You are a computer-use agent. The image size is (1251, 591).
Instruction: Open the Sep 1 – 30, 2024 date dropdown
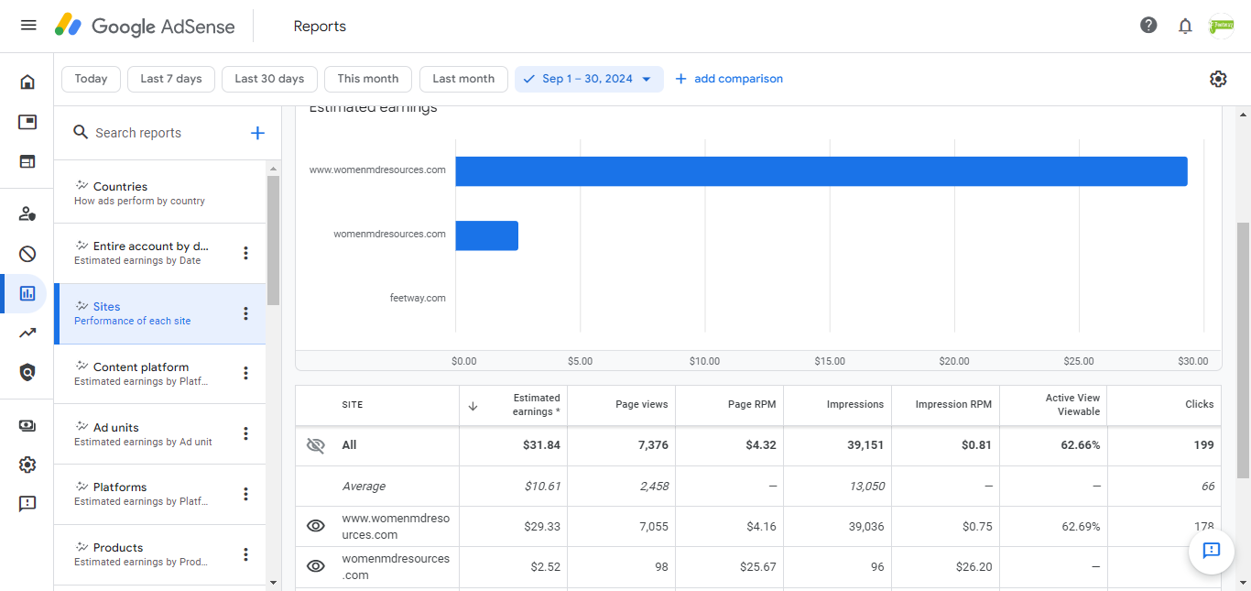(x=589, y=79)
